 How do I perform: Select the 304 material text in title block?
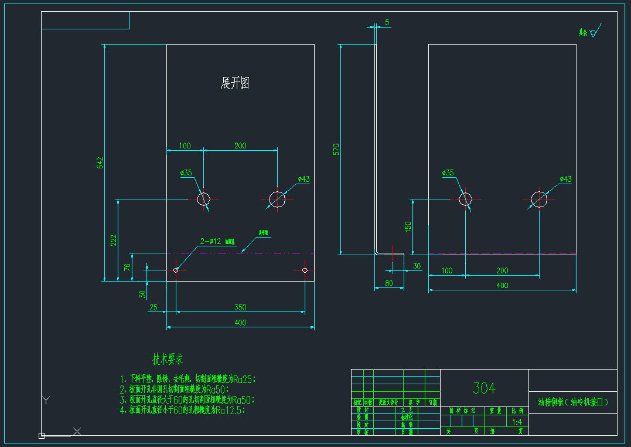tap(484, 388)
